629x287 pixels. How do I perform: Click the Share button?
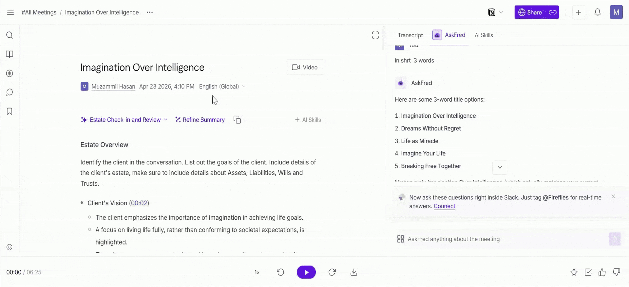pyautogui.click(x=530, y=12)
